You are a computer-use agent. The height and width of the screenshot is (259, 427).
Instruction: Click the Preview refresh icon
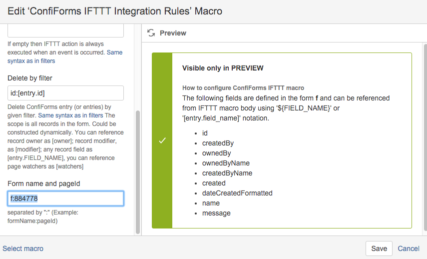pos(151,33)
